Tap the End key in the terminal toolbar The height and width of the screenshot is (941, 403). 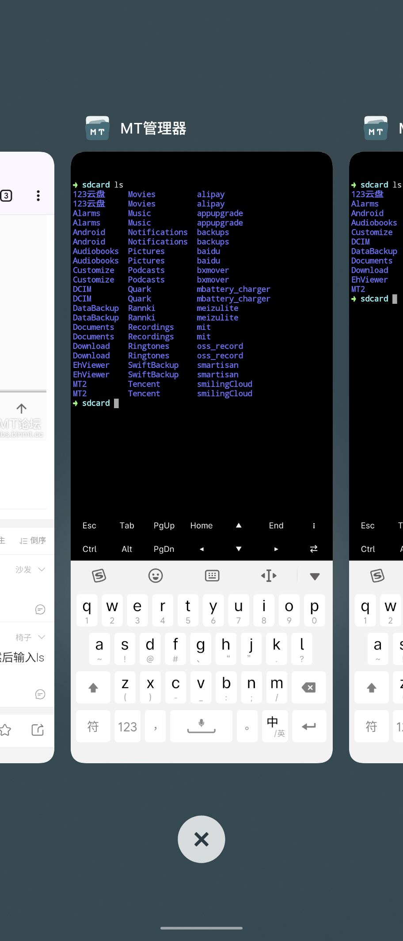tap(276, 525)
